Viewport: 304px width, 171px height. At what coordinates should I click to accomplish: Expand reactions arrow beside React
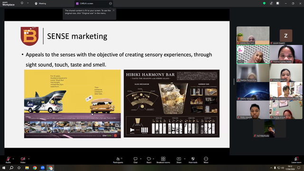click(x=153, y=159)
